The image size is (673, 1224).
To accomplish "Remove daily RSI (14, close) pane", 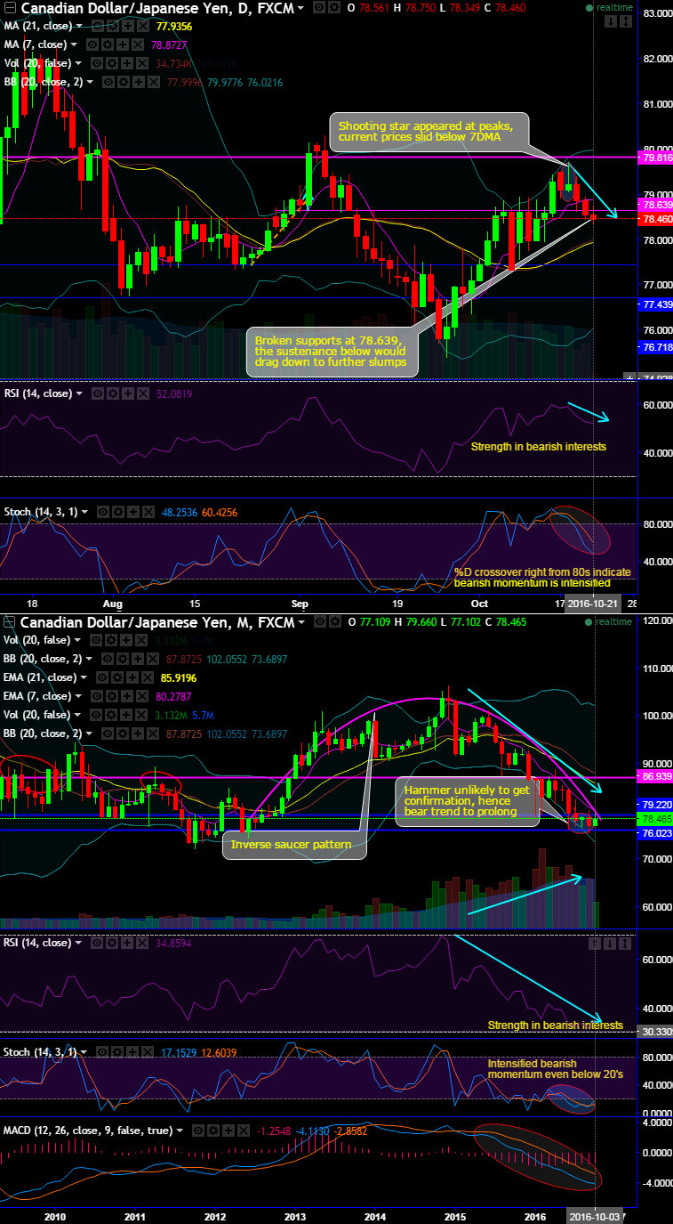I will [x=142, y=393].
